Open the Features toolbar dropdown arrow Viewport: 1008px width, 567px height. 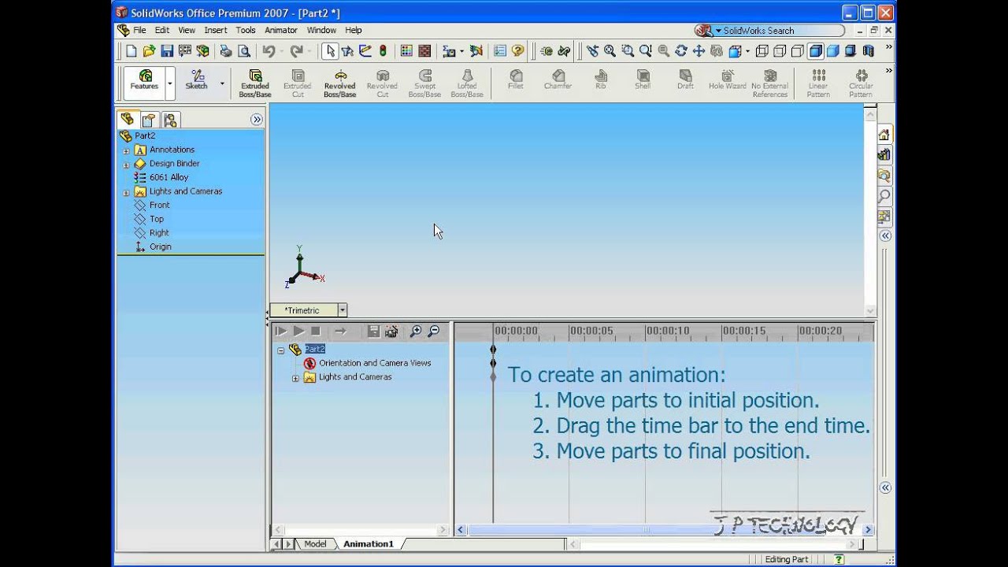click(x=169, y=83)
